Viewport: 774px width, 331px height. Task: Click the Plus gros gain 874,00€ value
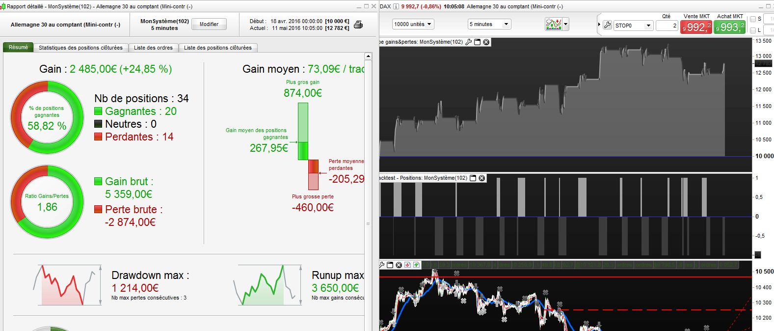click(303, 93)
